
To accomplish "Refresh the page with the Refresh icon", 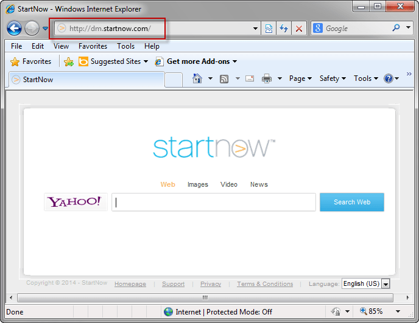I will tap(284, 29).
